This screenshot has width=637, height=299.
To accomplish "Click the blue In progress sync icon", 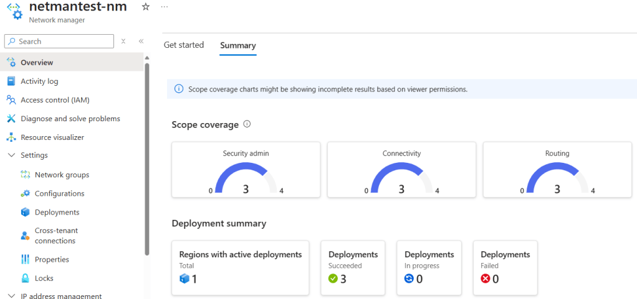I will (x=409, y=278).
